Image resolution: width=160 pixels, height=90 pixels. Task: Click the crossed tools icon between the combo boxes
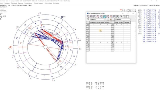(x=110, y=19)
